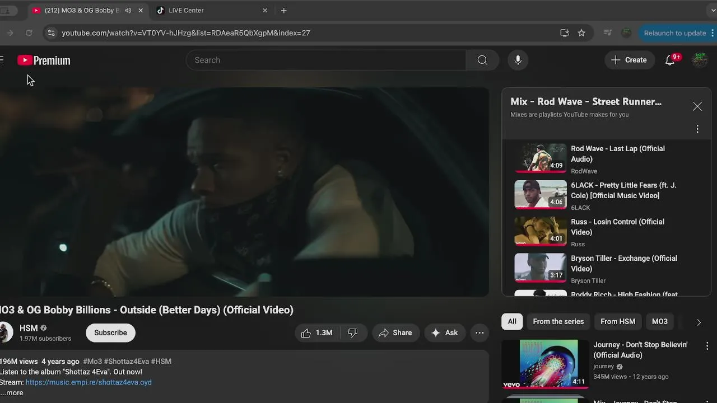Go forward in browser history
Screen dimensions: 717x403
(10, 33)
